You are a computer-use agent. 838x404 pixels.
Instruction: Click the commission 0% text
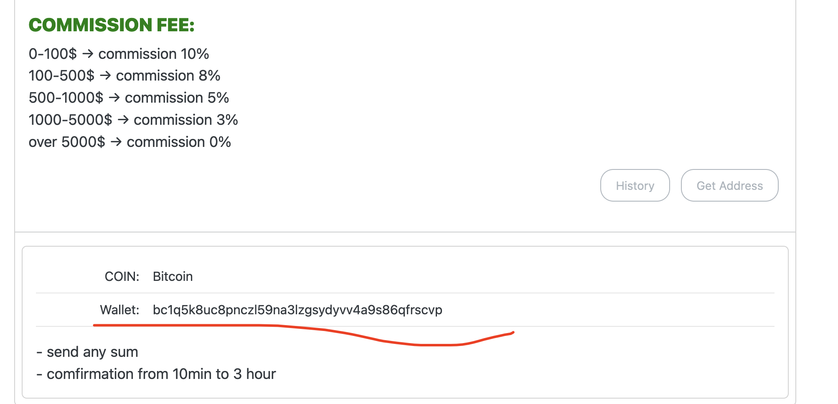[179, 142]
